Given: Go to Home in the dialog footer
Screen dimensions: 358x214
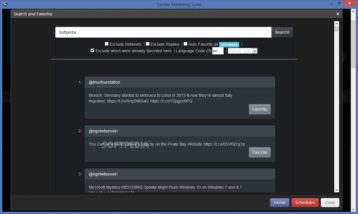Looking at the screenshot, I should [x=280, y=203].
